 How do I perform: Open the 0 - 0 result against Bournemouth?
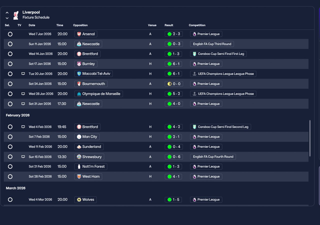tap(174, 84)
